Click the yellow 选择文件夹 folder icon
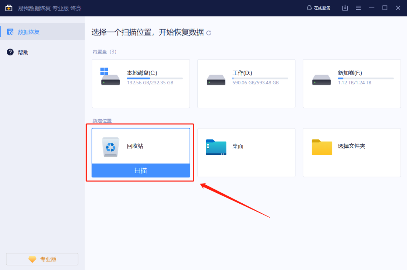Viewport: 407px width, 270px height. tap(321, 147)
